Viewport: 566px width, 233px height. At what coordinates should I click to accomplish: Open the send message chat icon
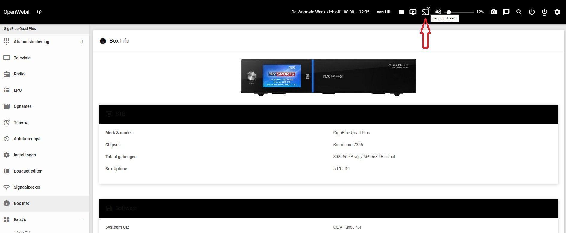point(506,12)
